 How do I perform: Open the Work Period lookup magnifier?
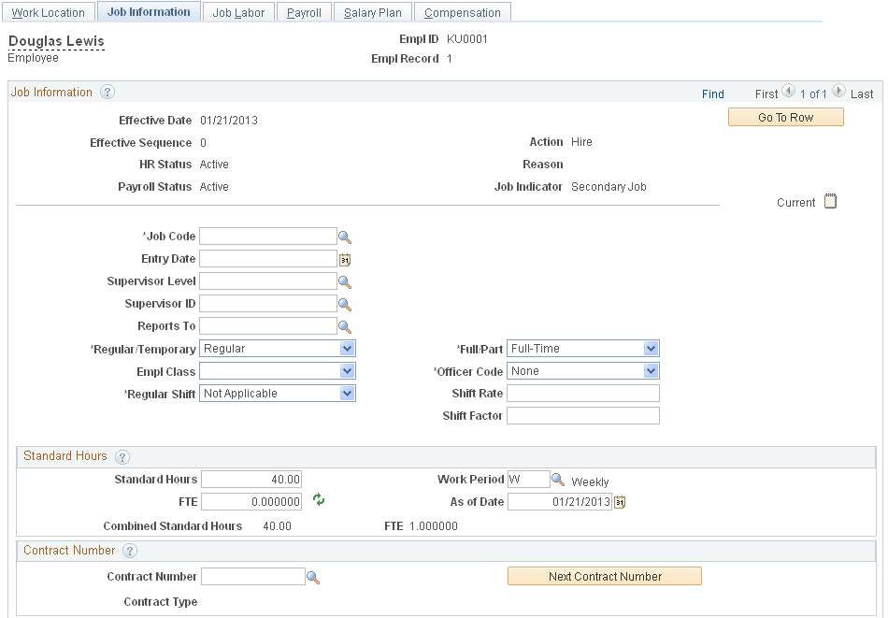click(558, 480)
